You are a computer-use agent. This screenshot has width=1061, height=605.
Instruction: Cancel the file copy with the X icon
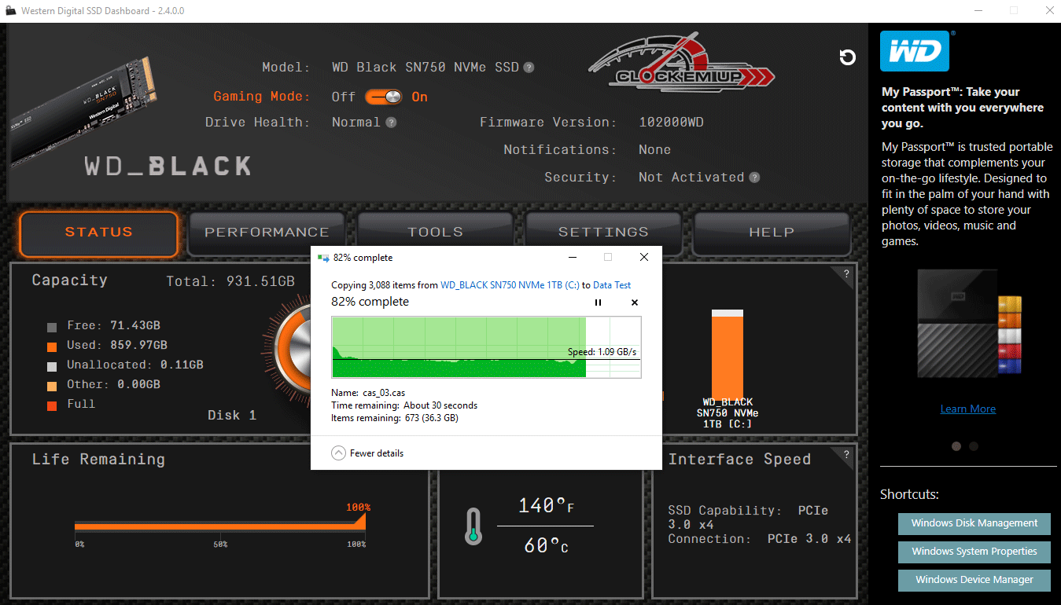635,302
